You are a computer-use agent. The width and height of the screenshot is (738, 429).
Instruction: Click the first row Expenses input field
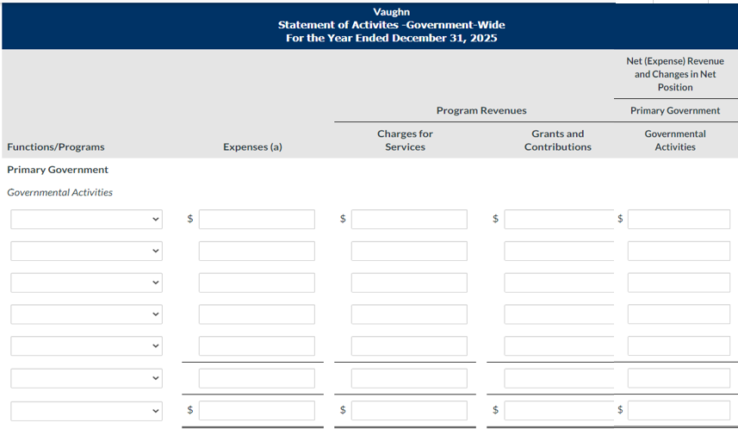pos(257,220)
